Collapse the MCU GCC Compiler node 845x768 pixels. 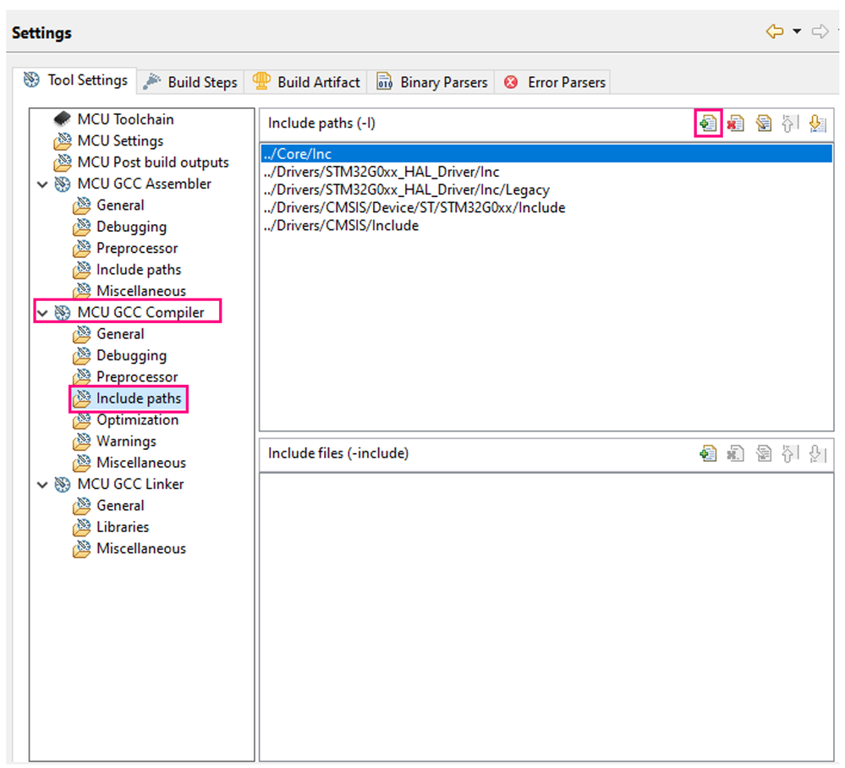[x=42, y=313]
